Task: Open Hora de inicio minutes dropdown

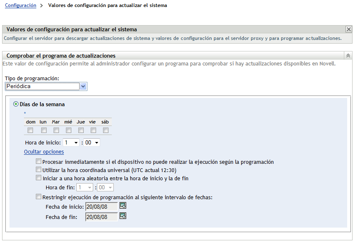Action: point(92,142)
